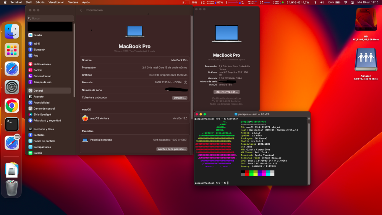Open the Apple menu
The height and width of the screenshot is (215, 382).
(x=5, y=2)
